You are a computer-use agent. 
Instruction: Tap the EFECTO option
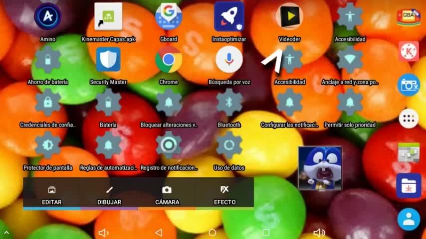click(x=224, y=194)
